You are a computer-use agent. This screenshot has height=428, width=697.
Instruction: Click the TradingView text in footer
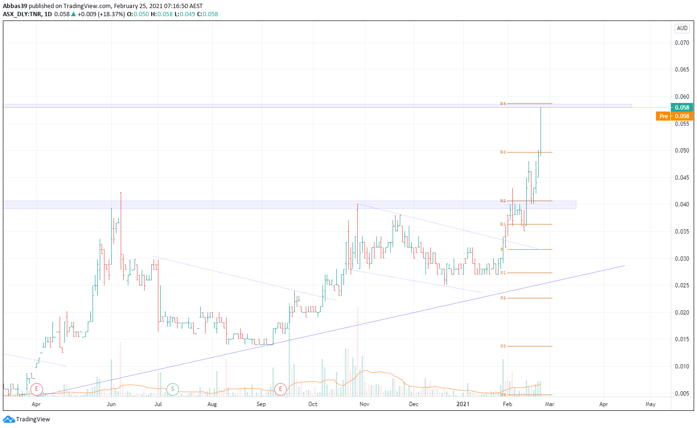pyautogui.click(x=33, y=419)
